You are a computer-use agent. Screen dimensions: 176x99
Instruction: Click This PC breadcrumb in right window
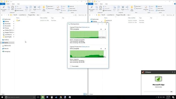coord(103,15)
